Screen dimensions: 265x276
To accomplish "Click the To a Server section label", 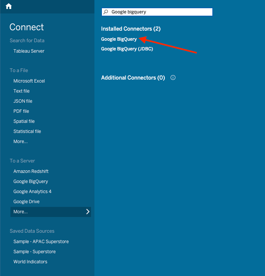I will [x=22, y=161].
